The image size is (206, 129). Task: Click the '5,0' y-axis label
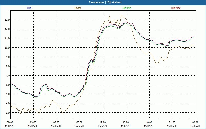click(8, 94)
